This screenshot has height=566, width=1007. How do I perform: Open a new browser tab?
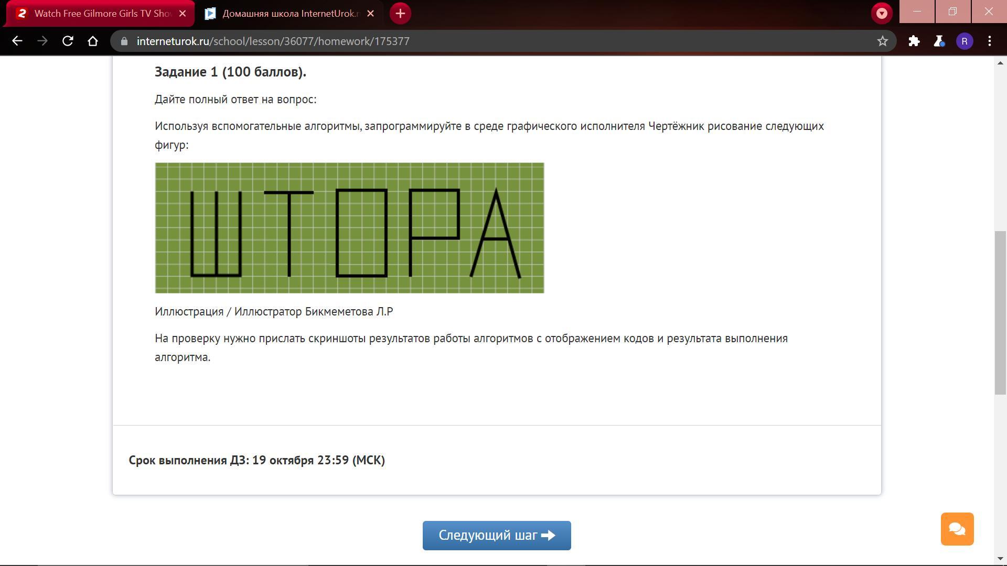[400, 13]
